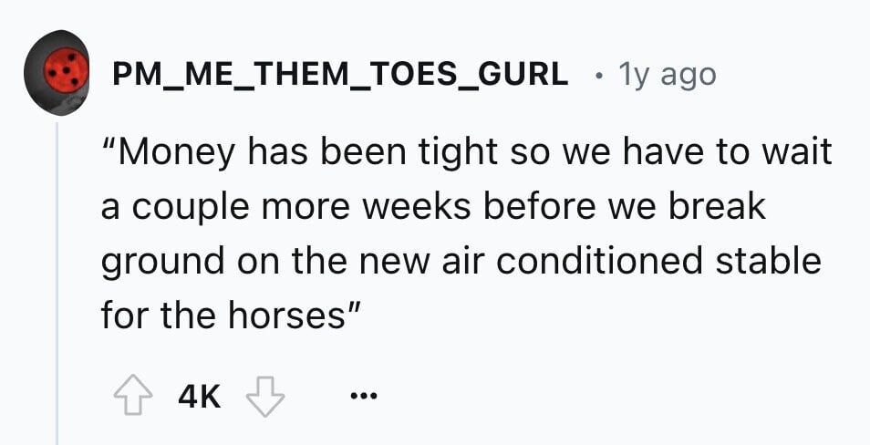Collapse the thread using the vertical line

[x=57, y=283]
